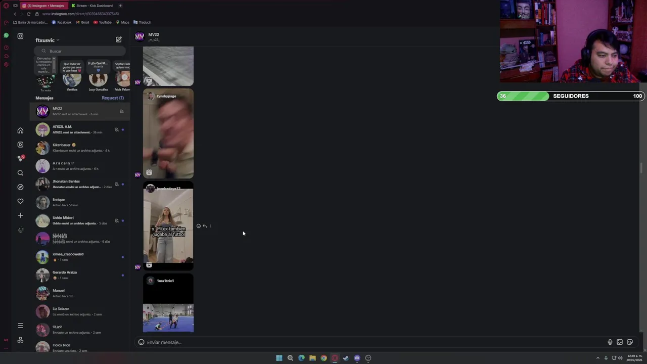
Task: Open Chrome from the taskbar
Action: coord(323,358)
